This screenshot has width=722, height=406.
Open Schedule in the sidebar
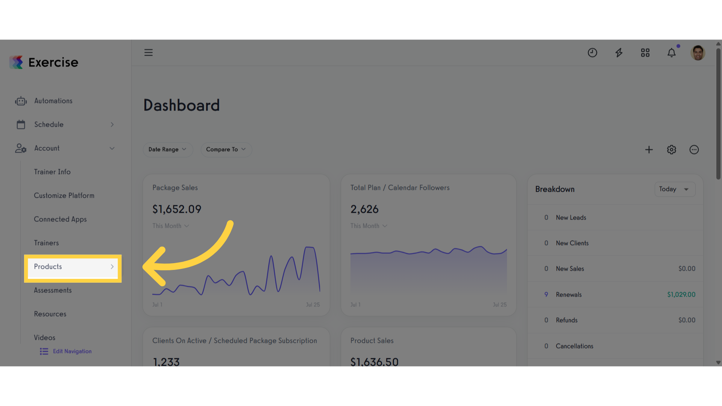pos(49,124)
